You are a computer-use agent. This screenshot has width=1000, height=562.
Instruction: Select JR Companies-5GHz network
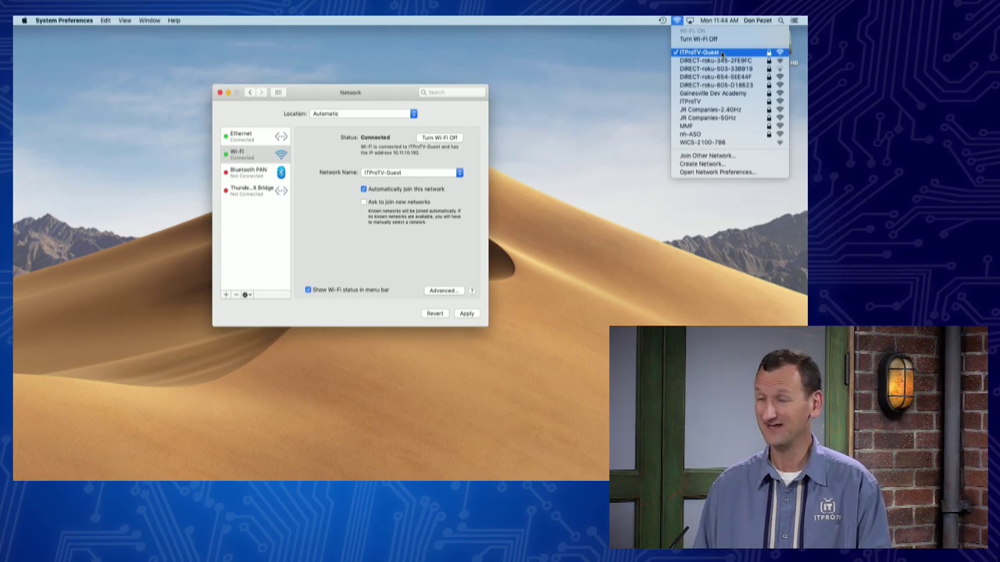[x=730, y=118]
